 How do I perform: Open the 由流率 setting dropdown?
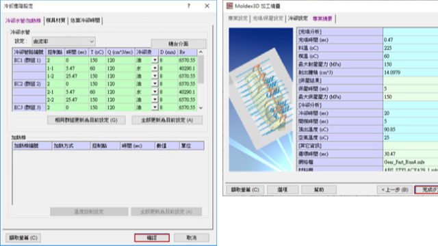(64, 41)
